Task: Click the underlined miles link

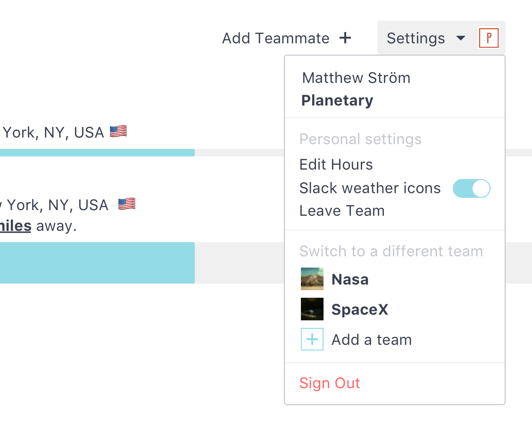Action: click(x=16, y=226)
